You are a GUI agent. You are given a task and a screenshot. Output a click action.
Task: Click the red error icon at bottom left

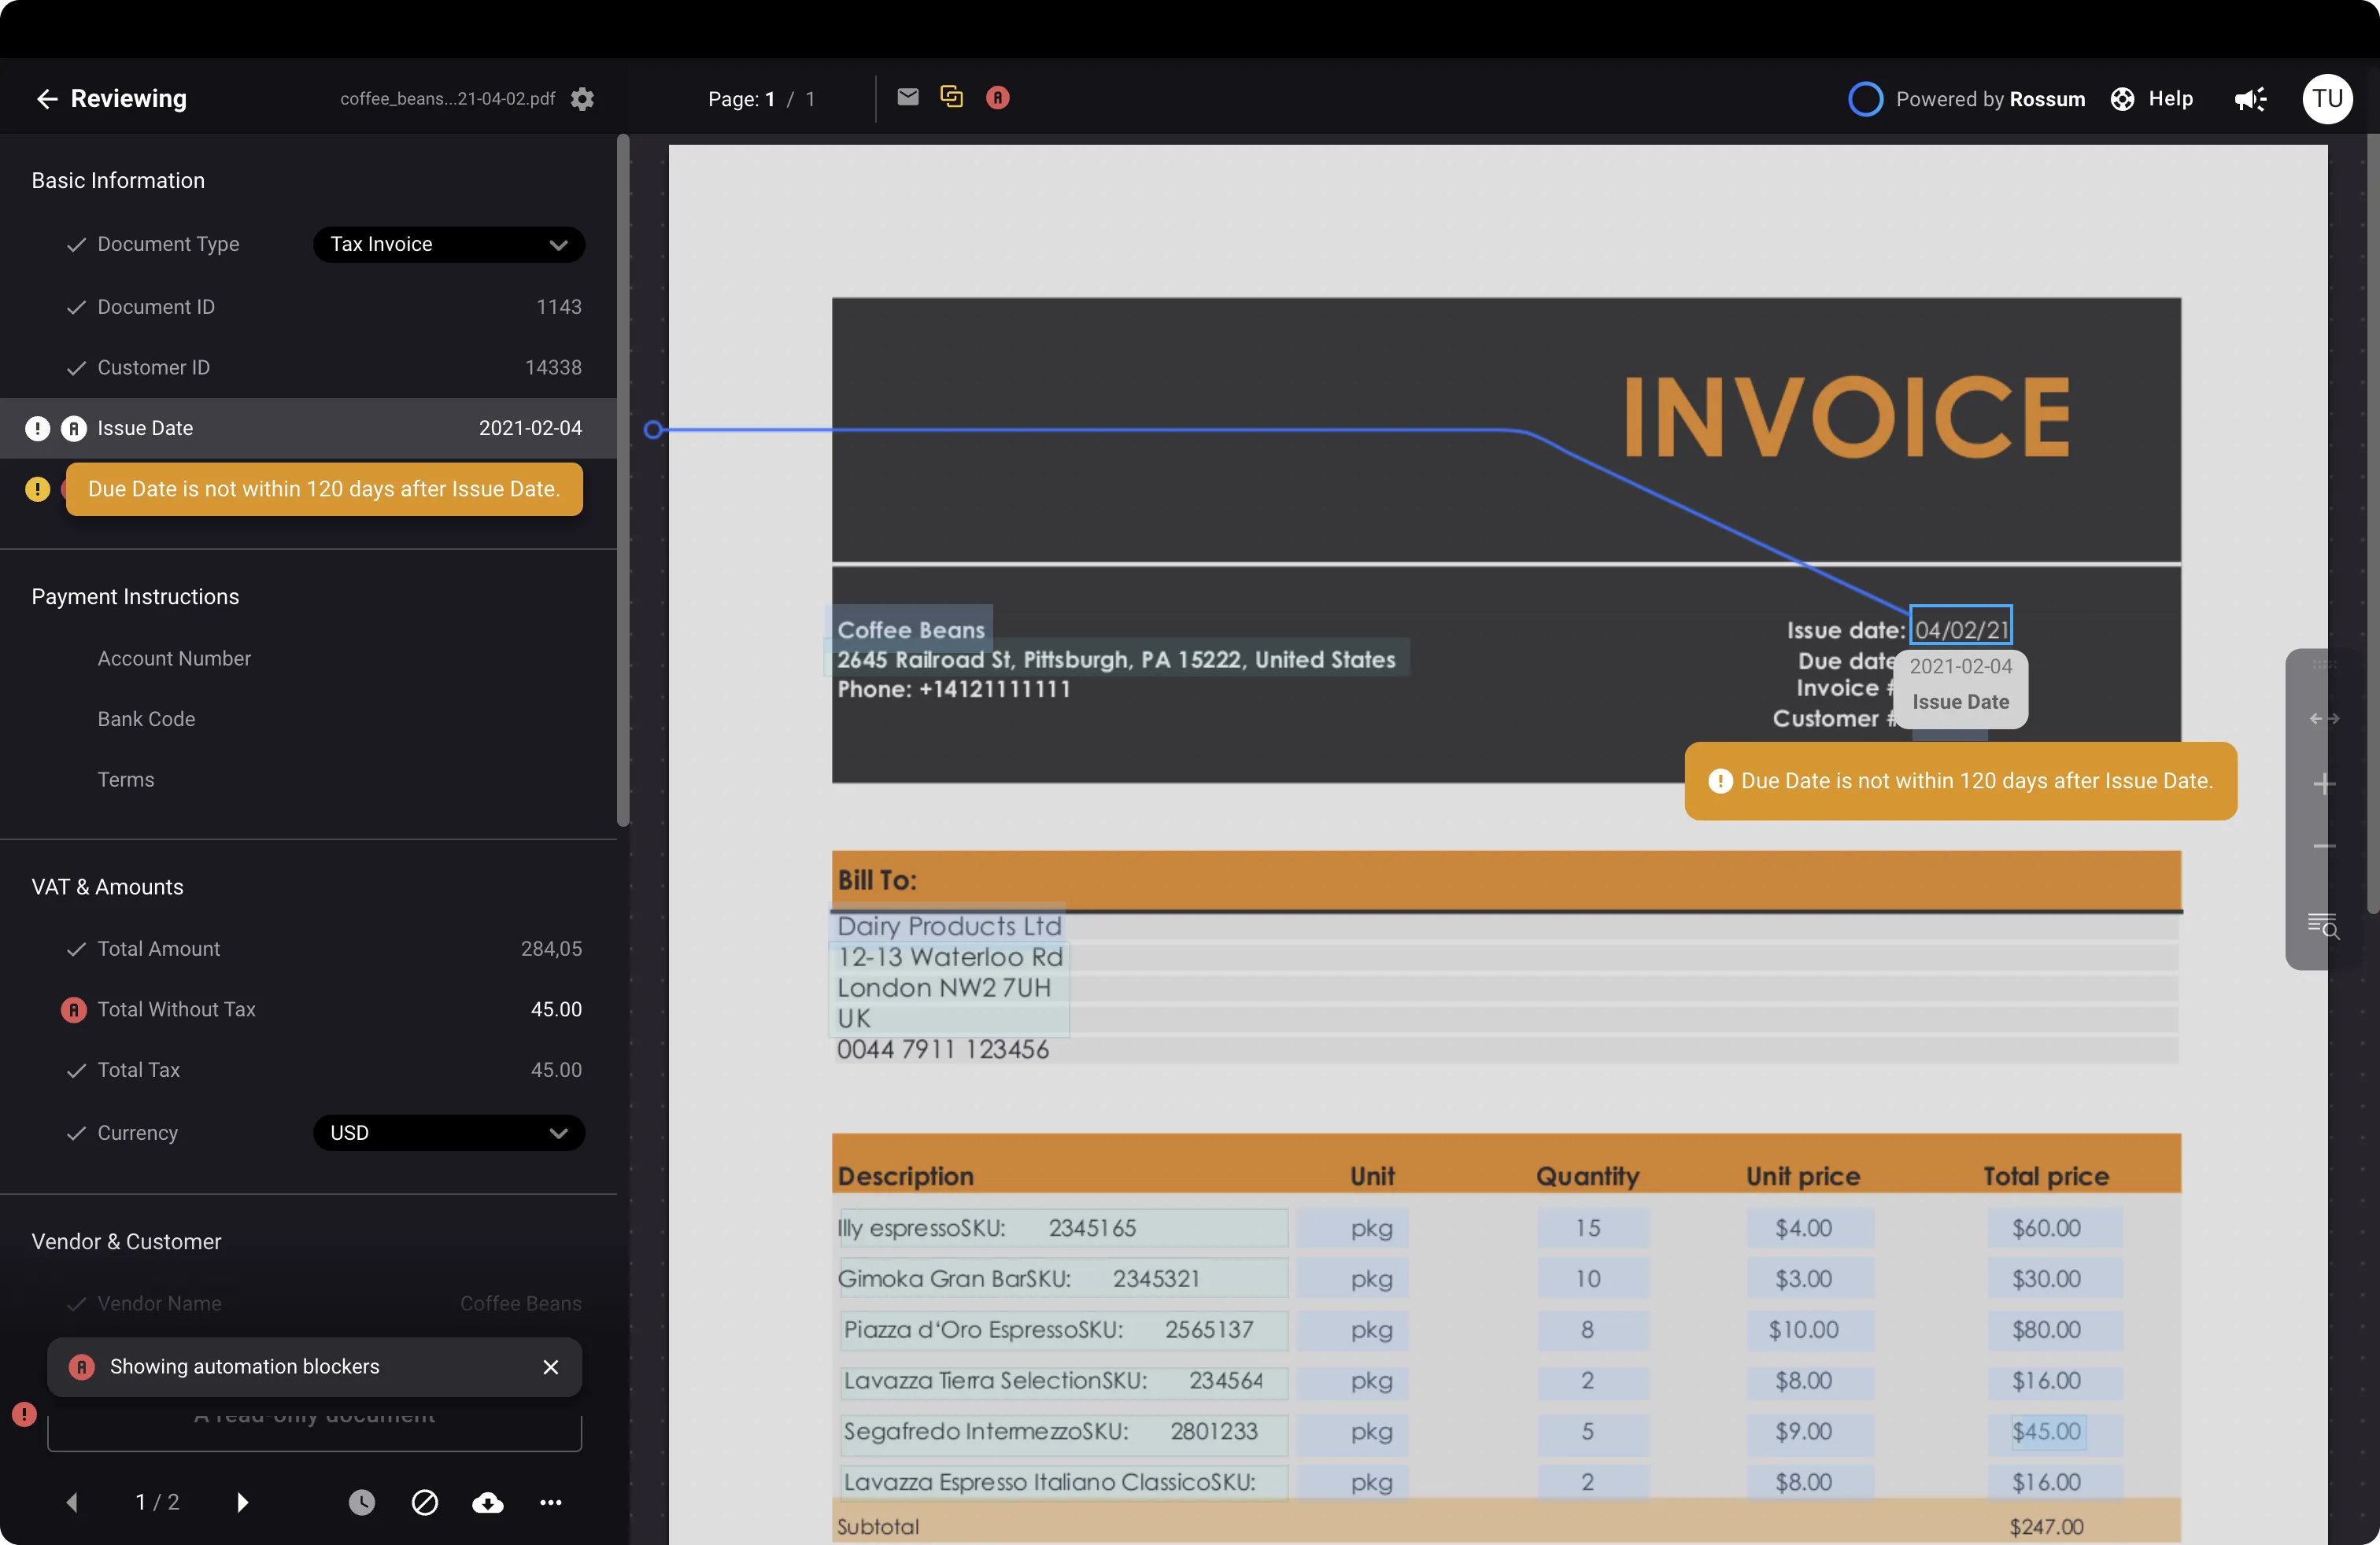pos(24,1414)
